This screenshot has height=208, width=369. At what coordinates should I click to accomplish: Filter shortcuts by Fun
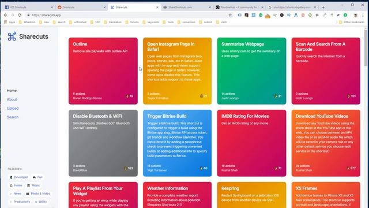point(37,177)
